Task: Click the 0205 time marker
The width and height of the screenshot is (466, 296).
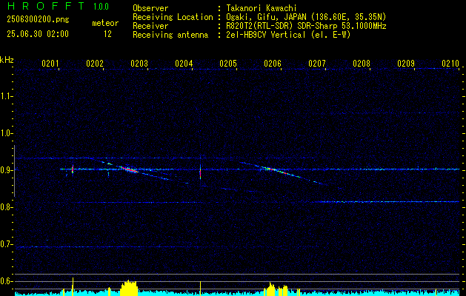Action: 228,64
